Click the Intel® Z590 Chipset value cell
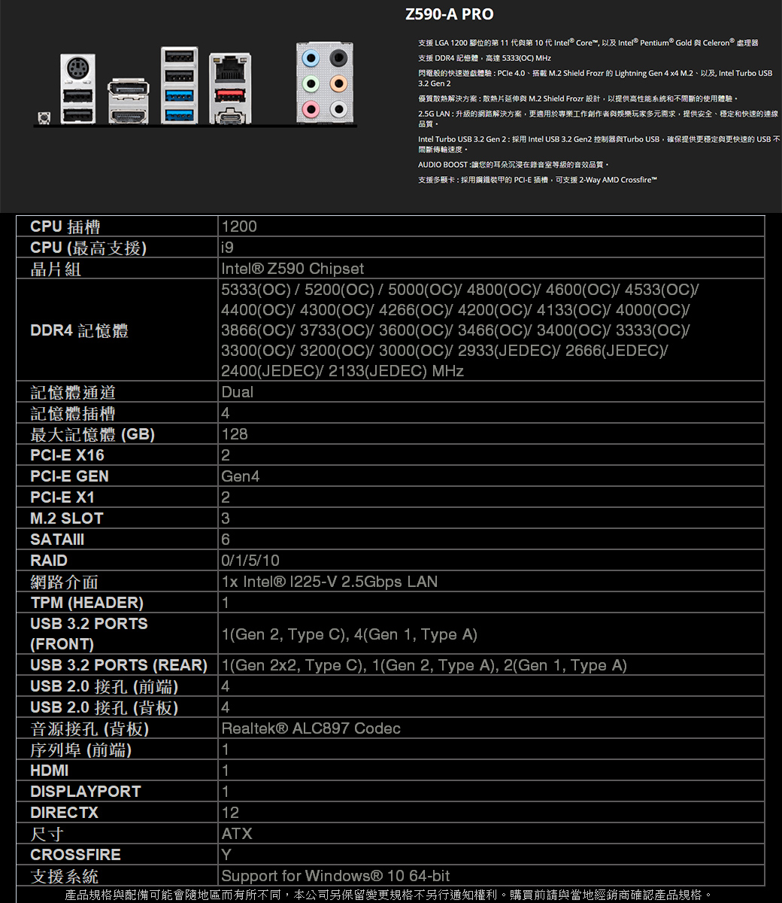Screen dimensions: 782x903 292,269
